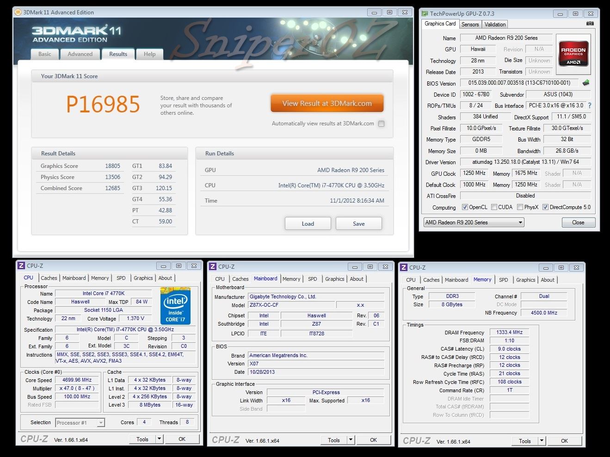
Task: Click the CPU-Z icon of the CPU tab window
Action: click(x=21, y=266)
